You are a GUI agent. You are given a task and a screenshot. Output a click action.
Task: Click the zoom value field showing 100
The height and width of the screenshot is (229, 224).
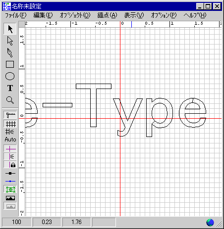pos(16,222)
